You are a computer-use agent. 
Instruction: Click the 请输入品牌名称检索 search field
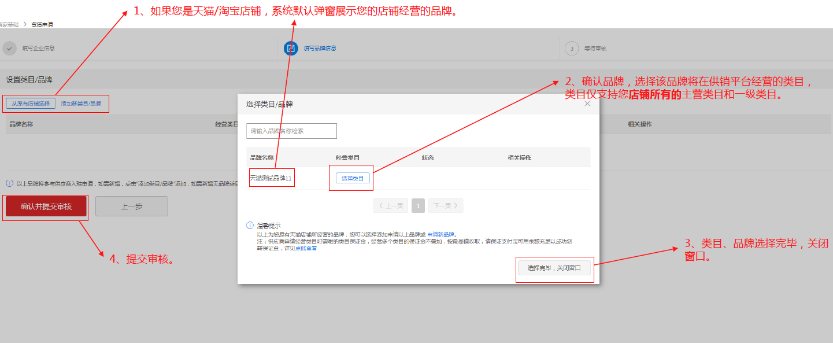tap(291, 131)
